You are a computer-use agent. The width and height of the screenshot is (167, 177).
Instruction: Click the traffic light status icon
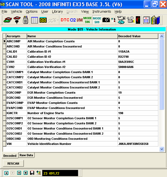tap(138, 20)
